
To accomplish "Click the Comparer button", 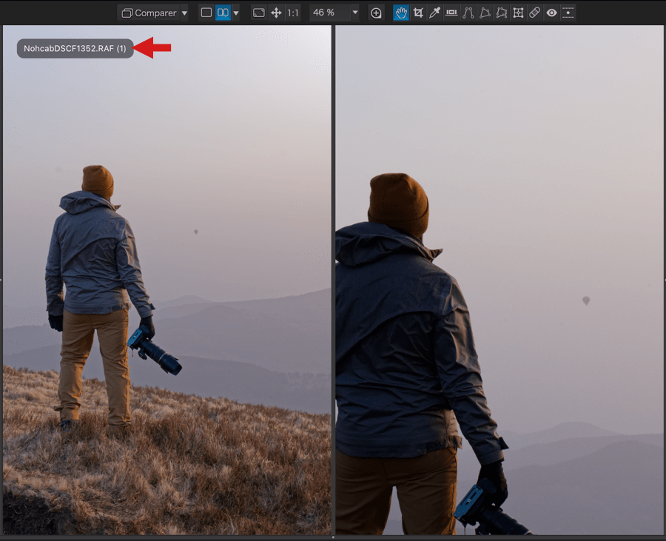I will (149, 13).
